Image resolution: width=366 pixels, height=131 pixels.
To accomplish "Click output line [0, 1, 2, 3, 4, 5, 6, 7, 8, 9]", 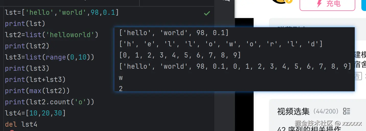I will 180,55.
